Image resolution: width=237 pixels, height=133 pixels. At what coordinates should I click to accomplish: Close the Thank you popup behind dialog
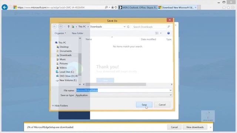tap(176, 25)
